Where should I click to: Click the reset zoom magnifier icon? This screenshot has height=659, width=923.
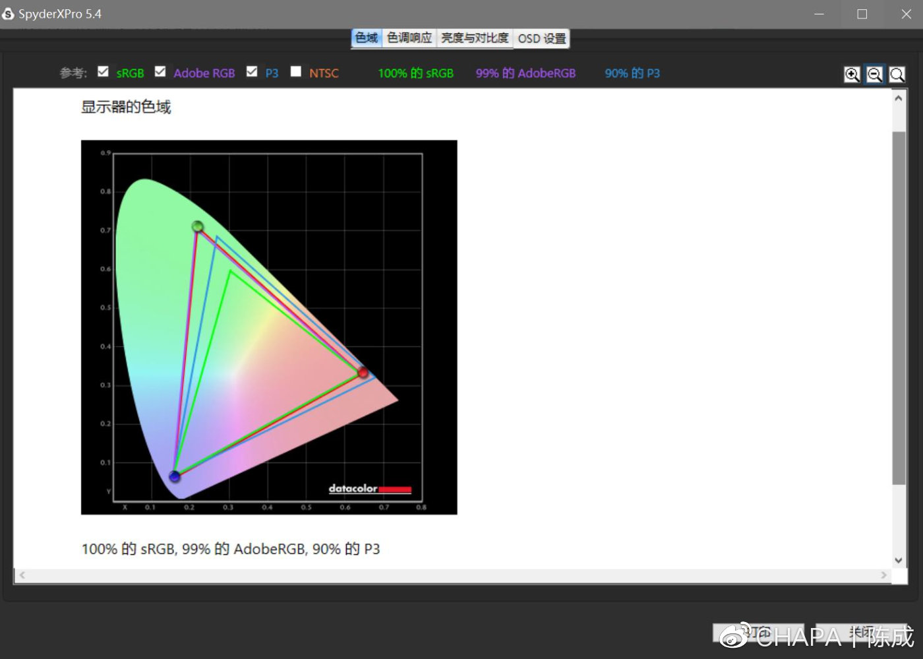click(x=897, y=75)
